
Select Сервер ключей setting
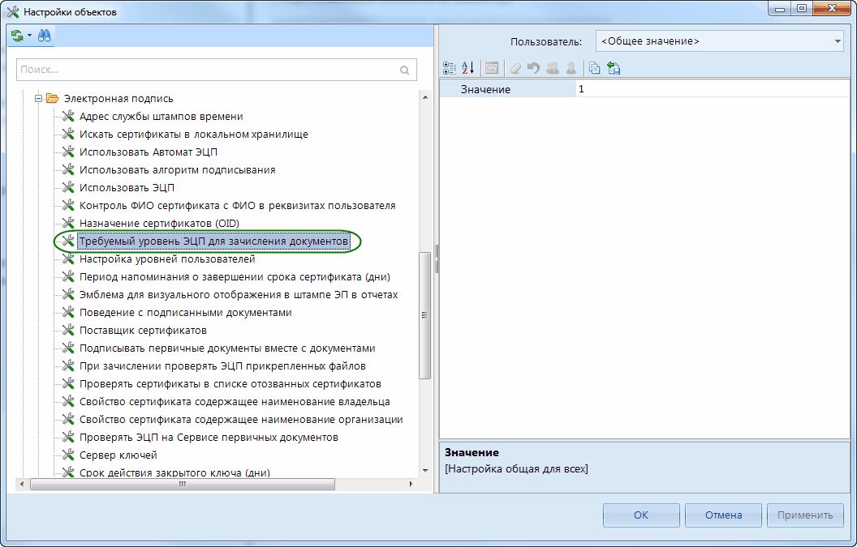(x=118, y=455)
